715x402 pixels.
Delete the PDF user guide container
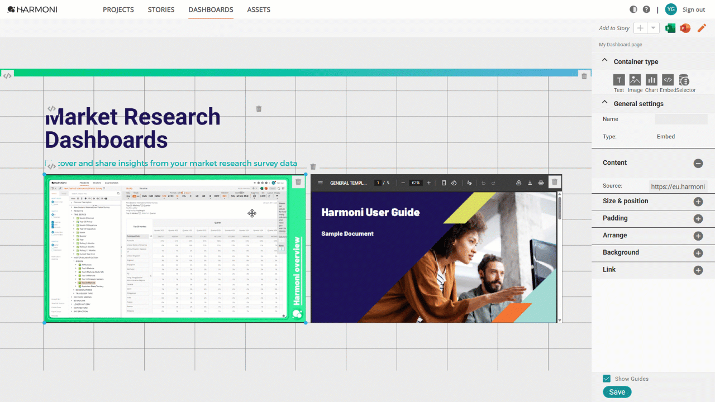[555, 182]
